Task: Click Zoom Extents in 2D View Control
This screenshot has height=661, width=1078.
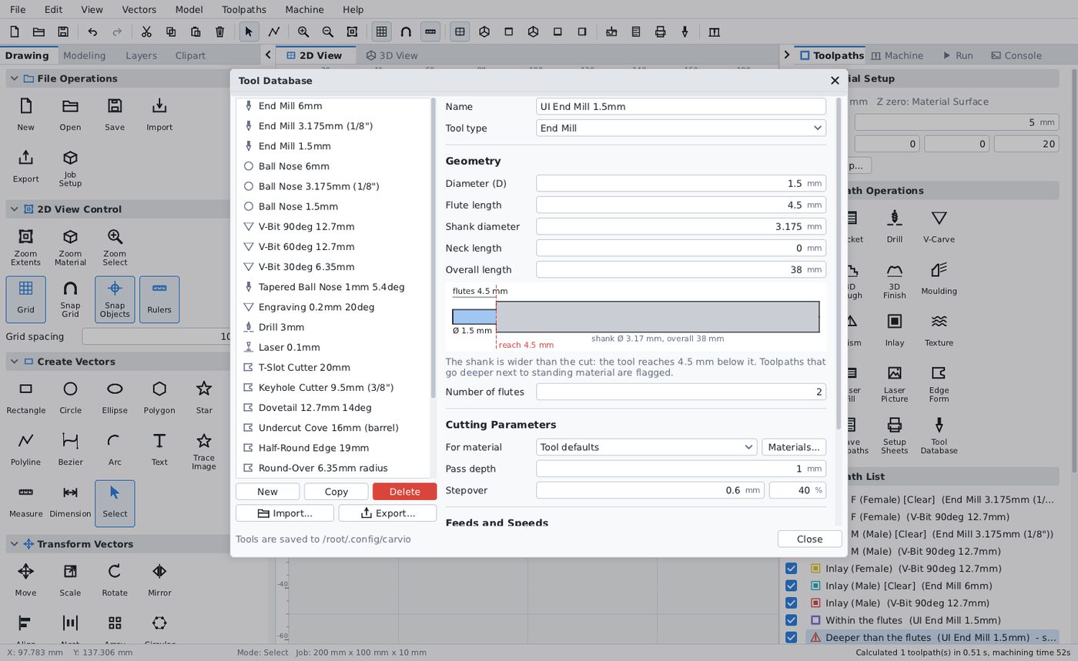Action: pyautogui.click(x=25, y=246)
